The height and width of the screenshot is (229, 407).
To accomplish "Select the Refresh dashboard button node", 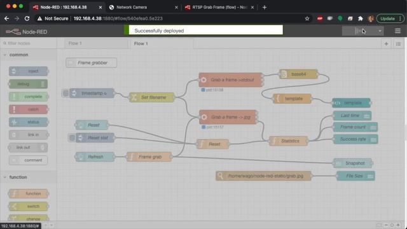I will (x=95, y=157).
